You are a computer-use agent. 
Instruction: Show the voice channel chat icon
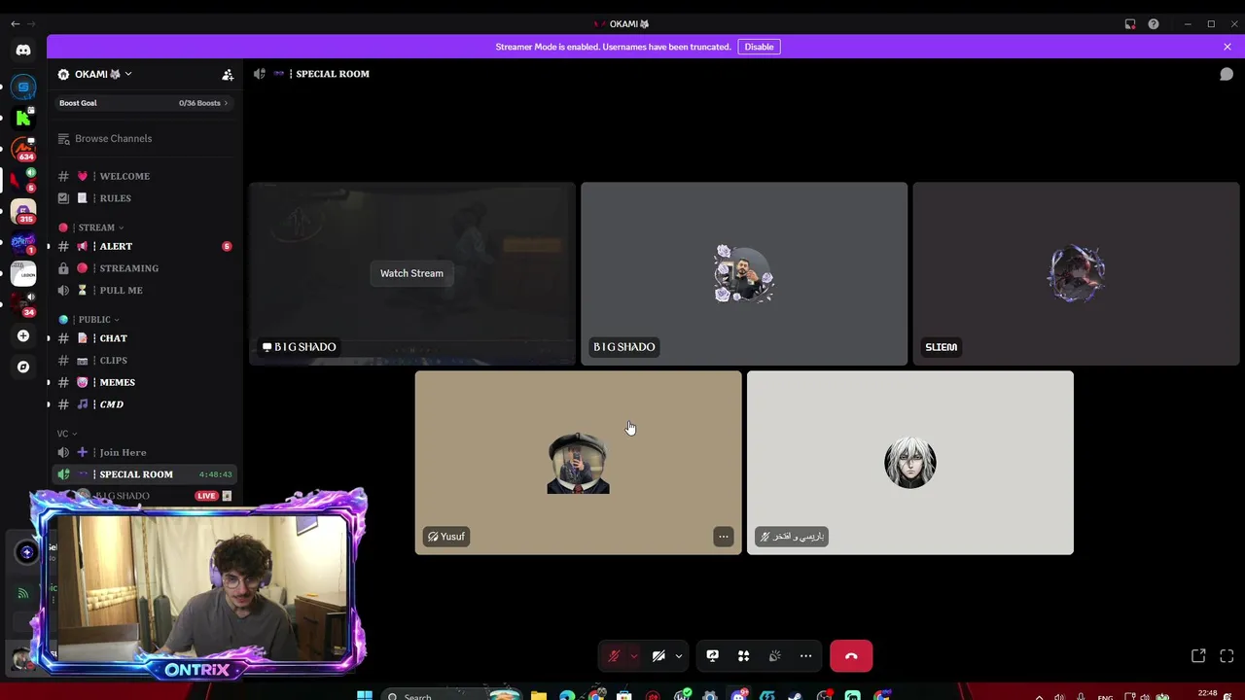click(1227, 74)
